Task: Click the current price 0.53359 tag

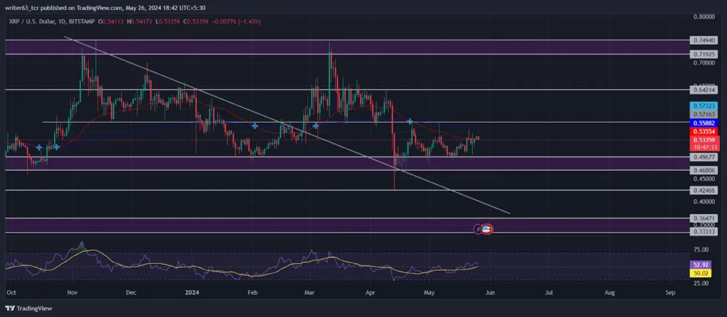Action: 704,140
